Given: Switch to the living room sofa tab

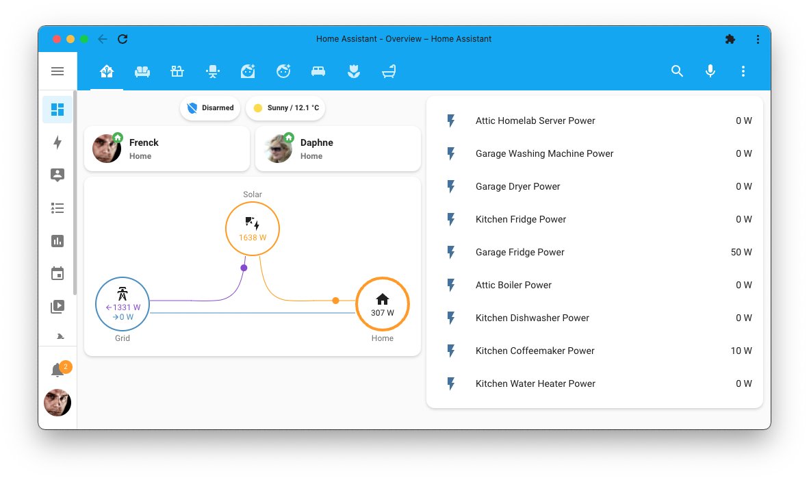Looking at the screenshot, I should click(142, 71).
